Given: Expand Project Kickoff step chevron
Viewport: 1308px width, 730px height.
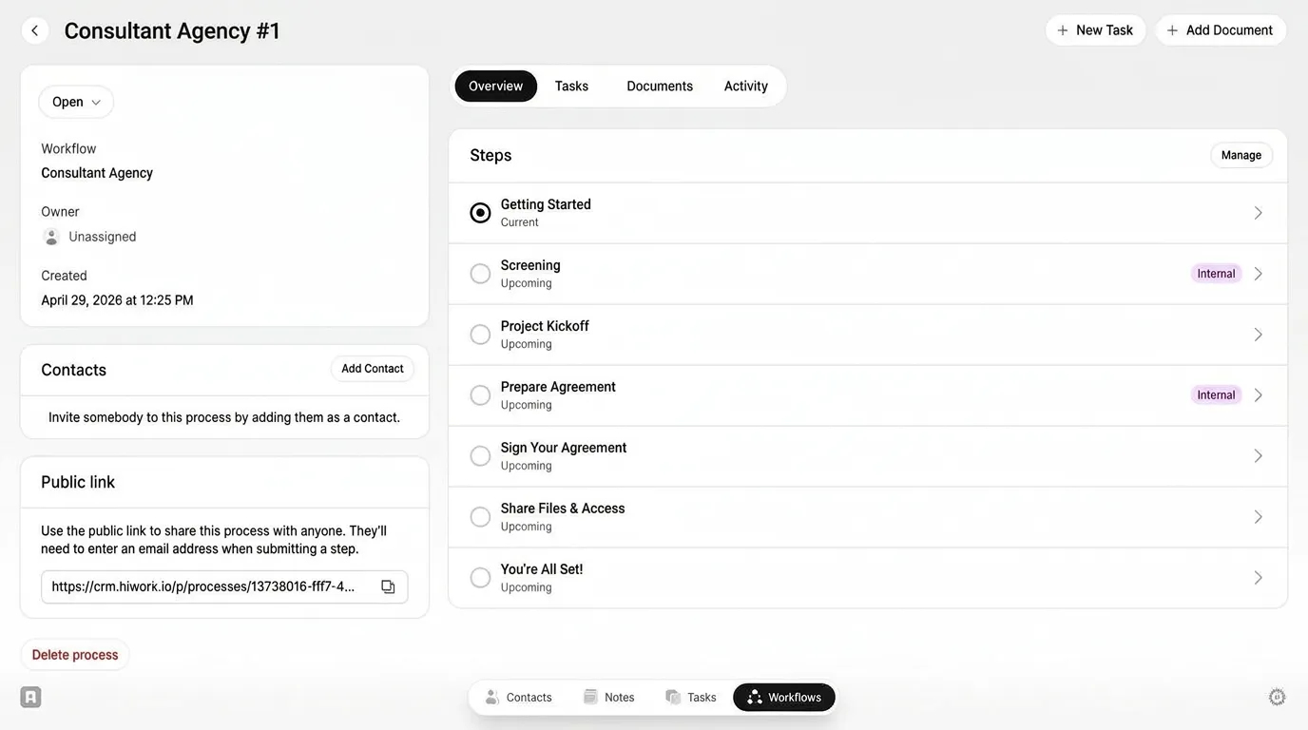Looking at the screenshot, I should pyautogui.click(x=1258, y=335).
